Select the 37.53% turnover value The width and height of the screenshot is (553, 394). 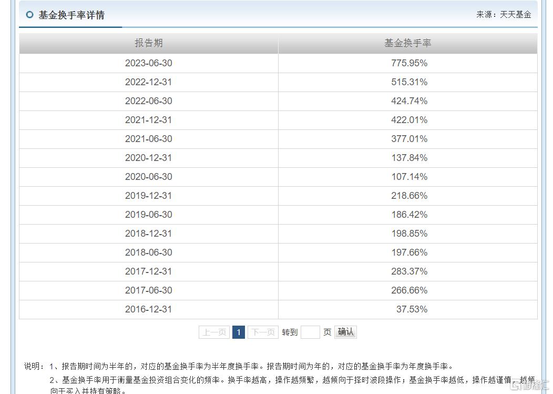pos(412,309)
